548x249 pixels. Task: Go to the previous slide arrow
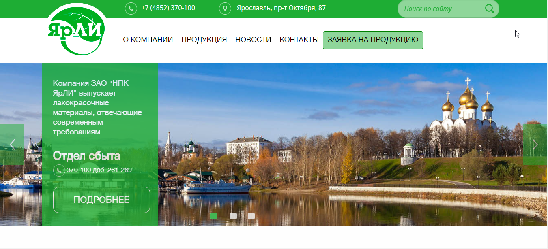tap(12, 145)
